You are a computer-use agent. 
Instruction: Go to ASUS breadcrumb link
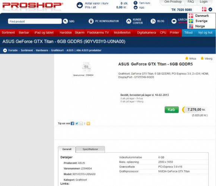point(70,50)
